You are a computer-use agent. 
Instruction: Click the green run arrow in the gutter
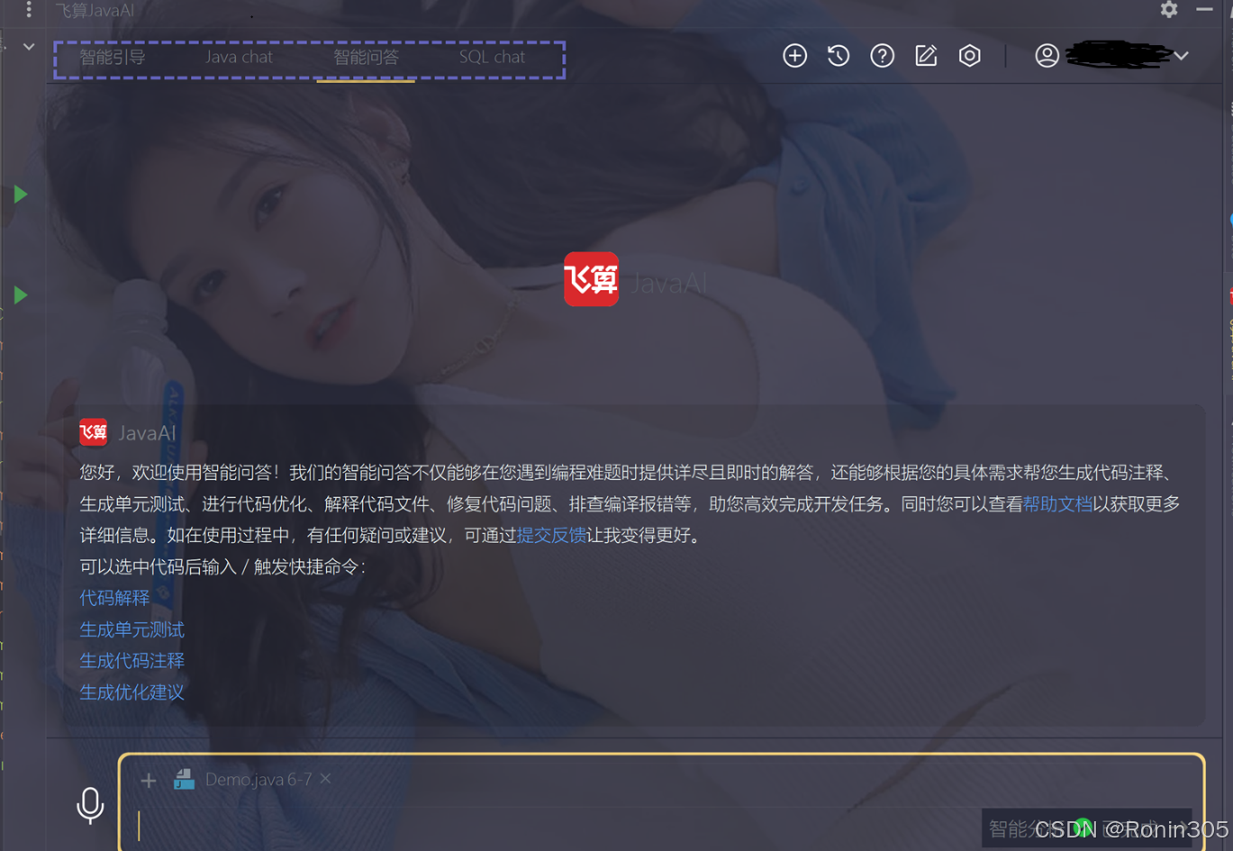point(21,194)
